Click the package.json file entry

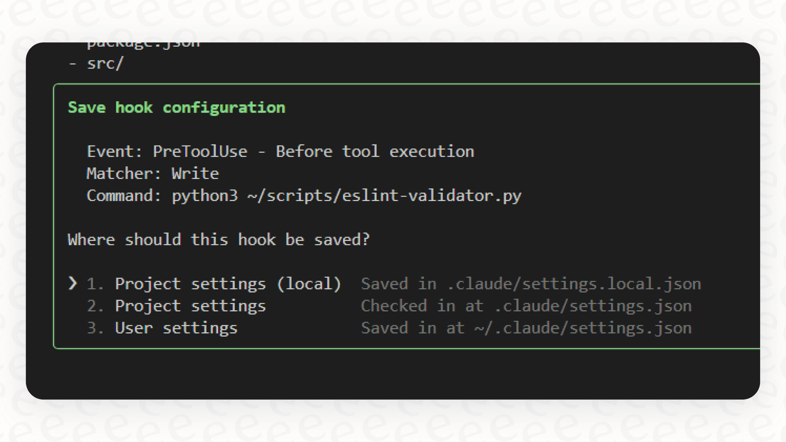coord(143,43)
